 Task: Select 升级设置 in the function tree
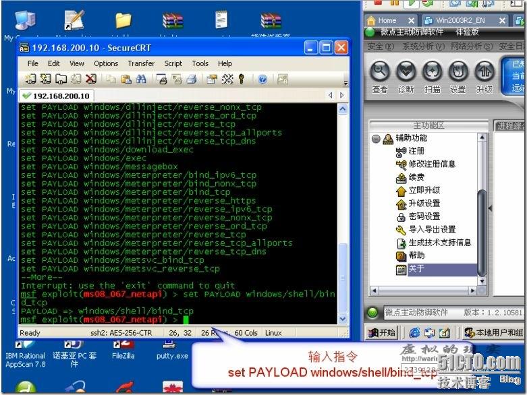click(x=424, y=204)
